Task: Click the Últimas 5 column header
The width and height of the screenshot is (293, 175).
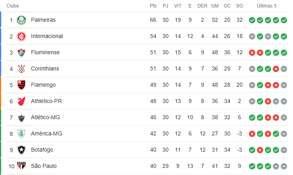Action: [x=267, y=6]
